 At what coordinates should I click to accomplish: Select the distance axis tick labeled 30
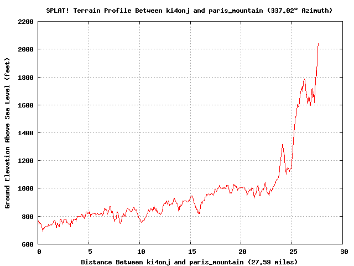click(343, 251)
